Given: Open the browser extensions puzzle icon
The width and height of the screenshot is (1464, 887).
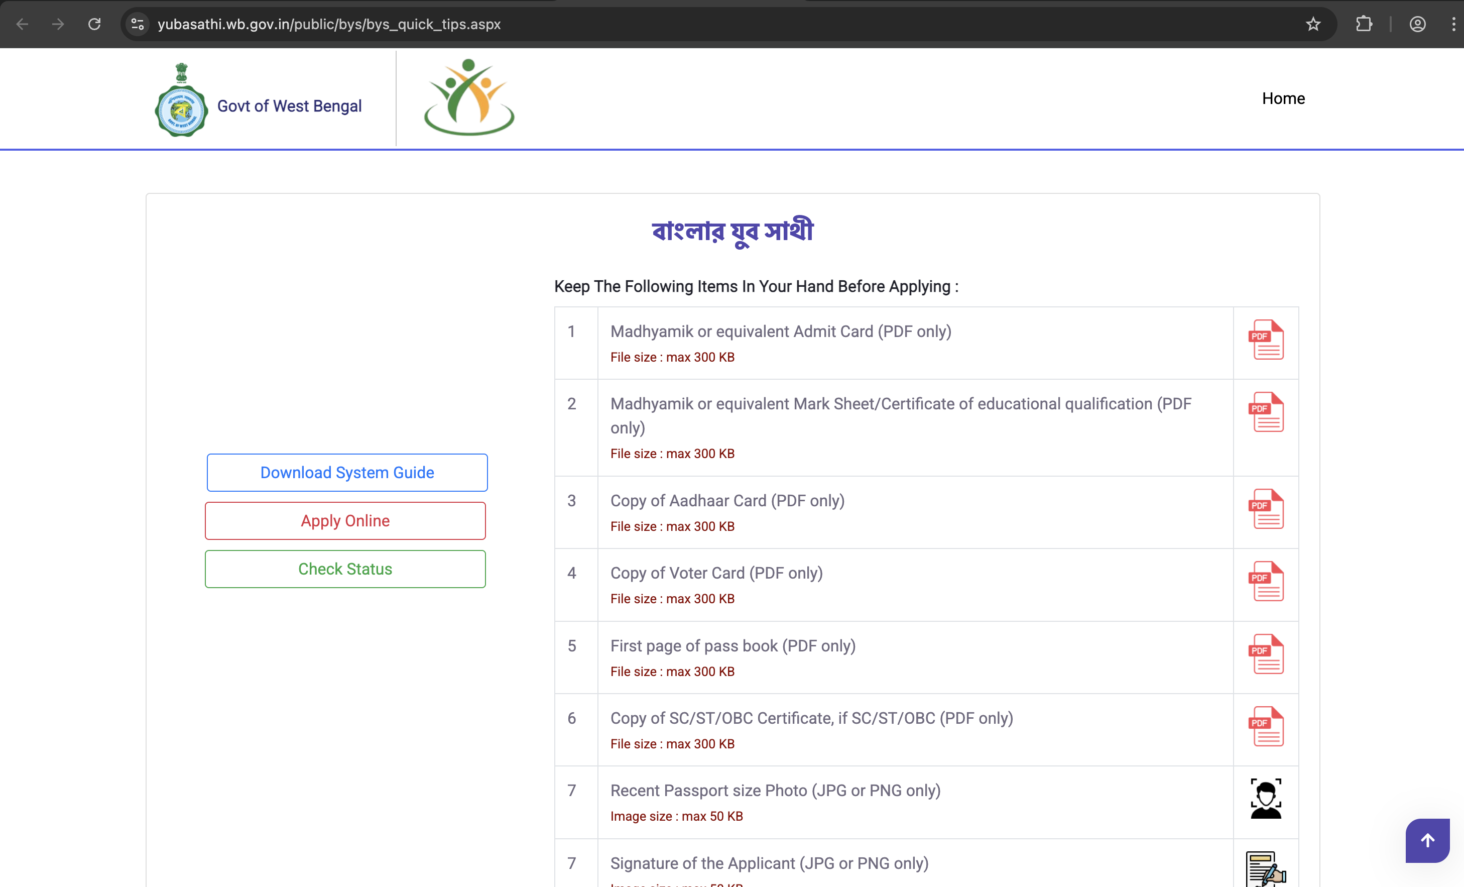Looking at the screenshot, I should point(1364,25).
